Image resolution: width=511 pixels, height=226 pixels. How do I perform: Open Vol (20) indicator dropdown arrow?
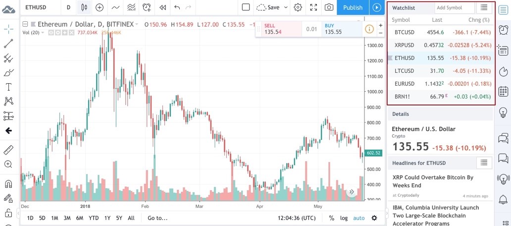pyautogui.click(x=43, y=33)
